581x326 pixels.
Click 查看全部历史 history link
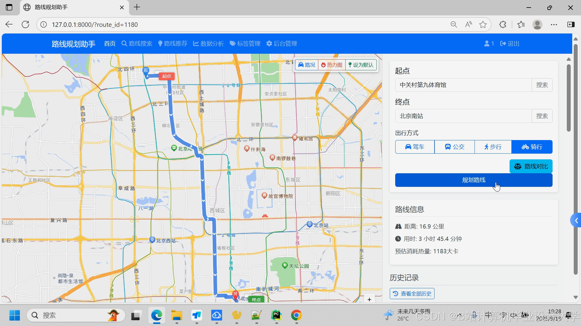[x=412, y=294]
